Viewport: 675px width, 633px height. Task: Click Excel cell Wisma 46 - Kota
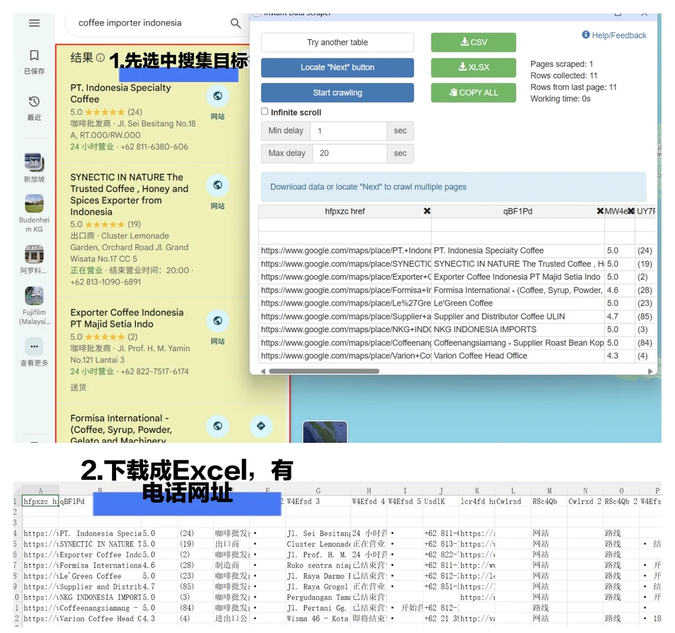[x=318, y=618]
